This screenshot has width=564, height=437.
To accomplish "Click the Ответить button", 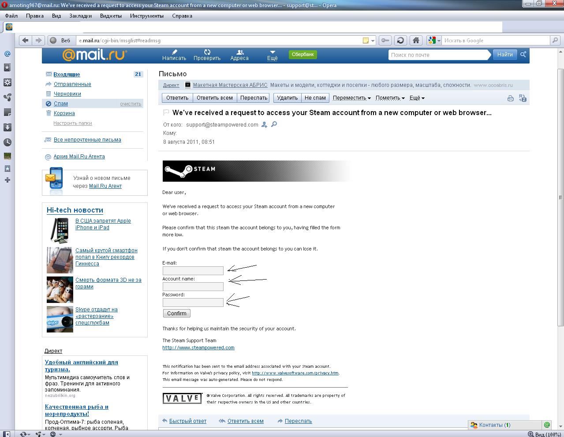I will tap(177, 98).
